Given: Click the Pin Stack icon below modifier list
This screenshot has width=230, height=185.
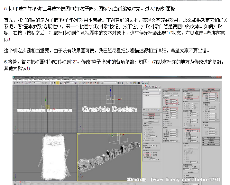Looking at the screenshot, I should 143,110.
